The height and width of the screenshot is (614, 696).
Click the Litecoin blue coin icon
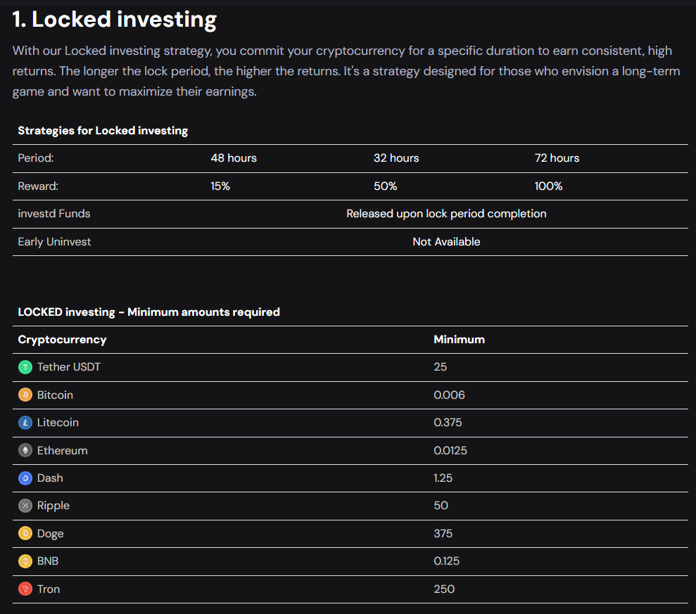tap(25, 423)
